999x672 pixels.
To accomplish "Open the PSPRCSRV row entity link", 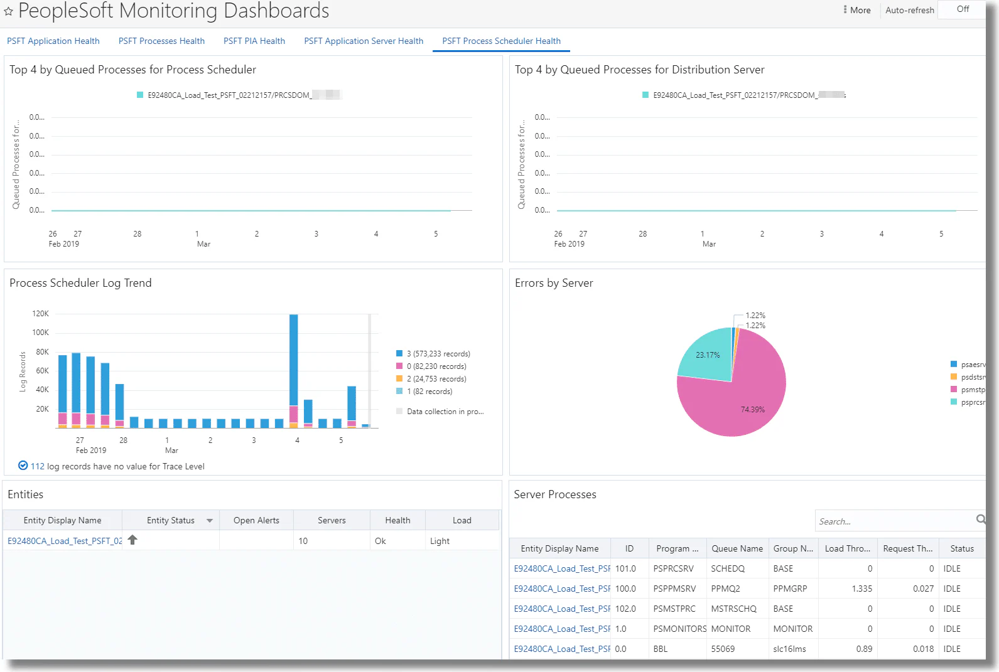I will pyautogui.click(x=562, y=568).
